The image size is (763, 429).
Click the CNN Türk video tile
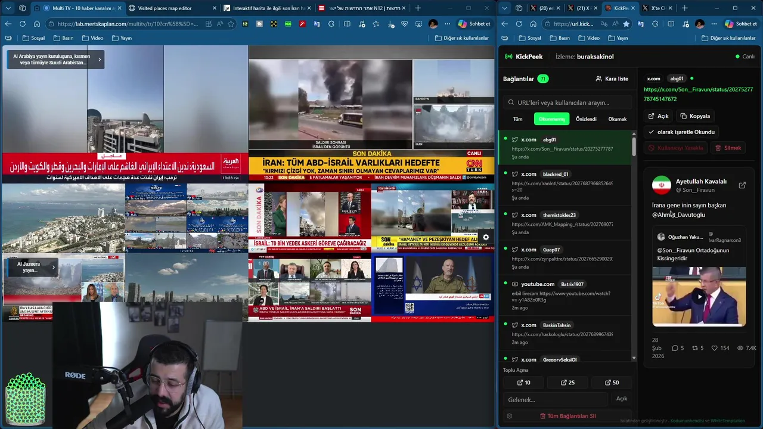[x=371, y=114]
